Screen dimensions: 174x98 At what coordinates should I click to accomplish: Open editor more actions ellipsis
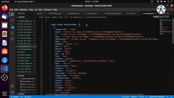coord(171,13)
